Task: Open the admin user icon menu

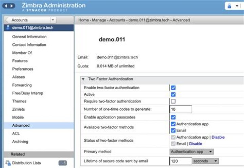Action: 229,6
